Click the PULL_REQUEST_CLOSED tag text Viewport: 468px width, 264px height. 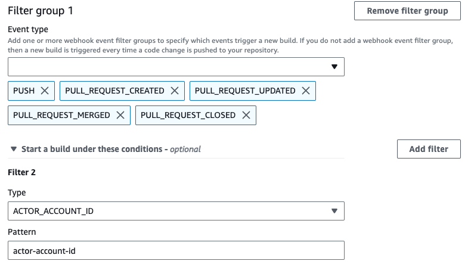(x=188, y=115)
